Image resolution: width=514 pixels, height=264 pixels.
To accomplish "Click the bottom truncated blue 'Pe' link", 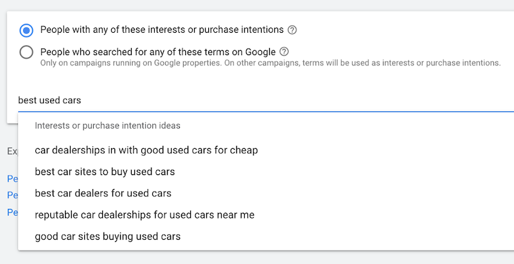I will [12, 211].
